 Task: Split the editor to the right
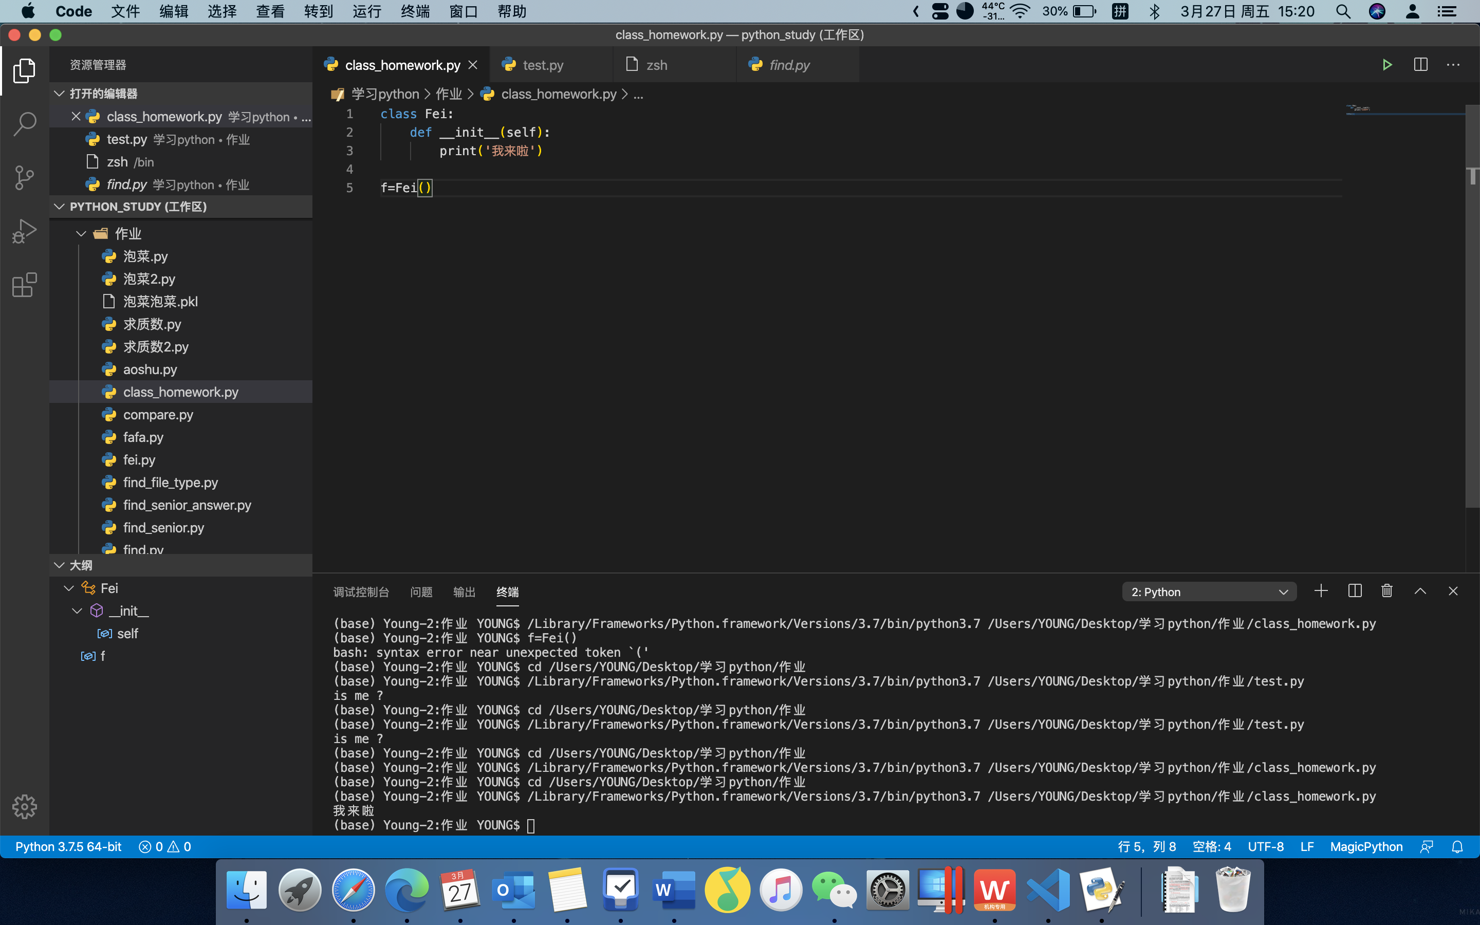(x=1421, y=65)
